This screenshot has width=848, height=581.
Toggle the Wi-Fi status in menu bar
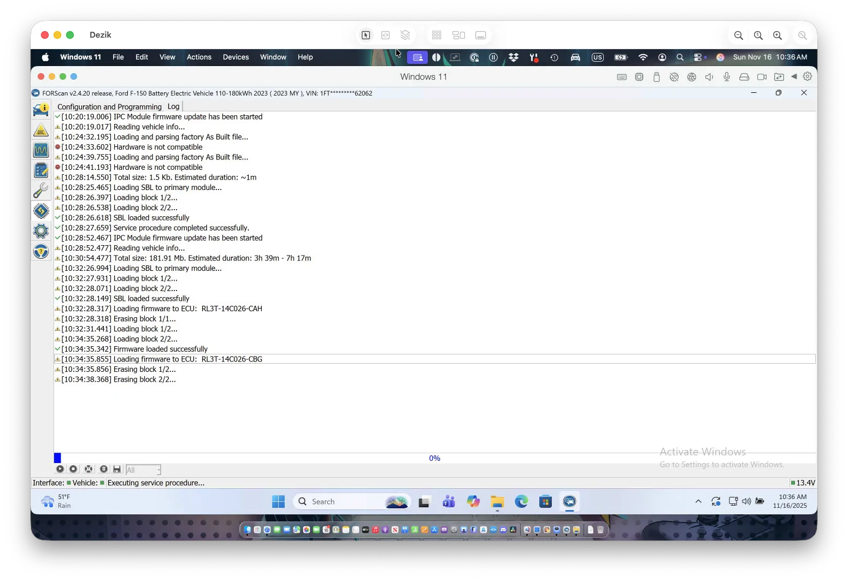(x=643, y=57)
